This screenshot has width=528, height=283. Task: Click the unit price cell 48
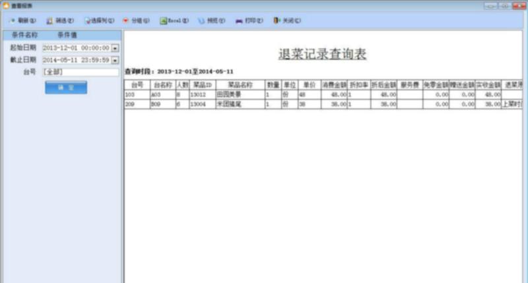click(310, 94)
